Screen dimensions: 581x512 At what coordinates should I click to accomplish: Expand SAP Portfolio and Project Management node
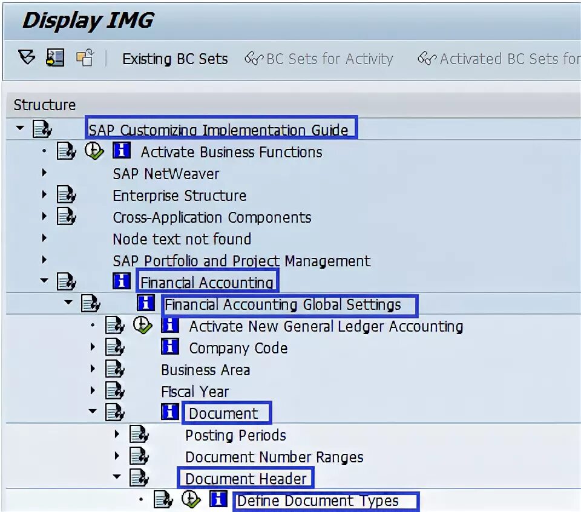click(x=44, y=260)
